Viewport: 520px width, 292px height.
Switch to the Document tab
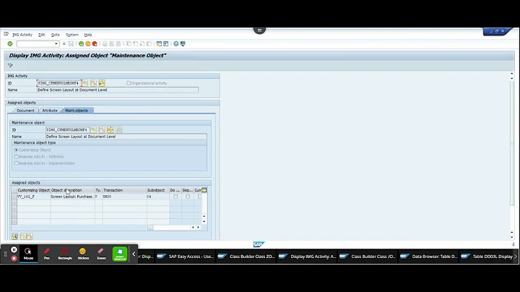click(x=25, y=111)
